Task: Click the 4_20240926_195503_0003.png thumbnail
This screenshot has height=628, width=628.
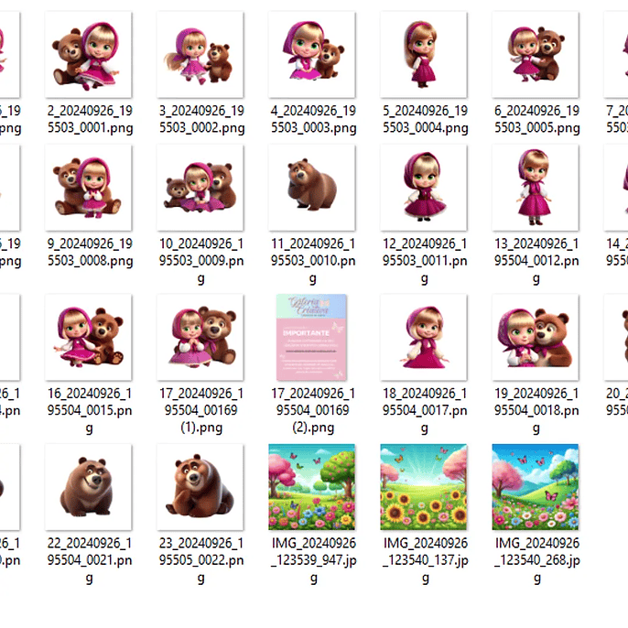Action: 311,55
